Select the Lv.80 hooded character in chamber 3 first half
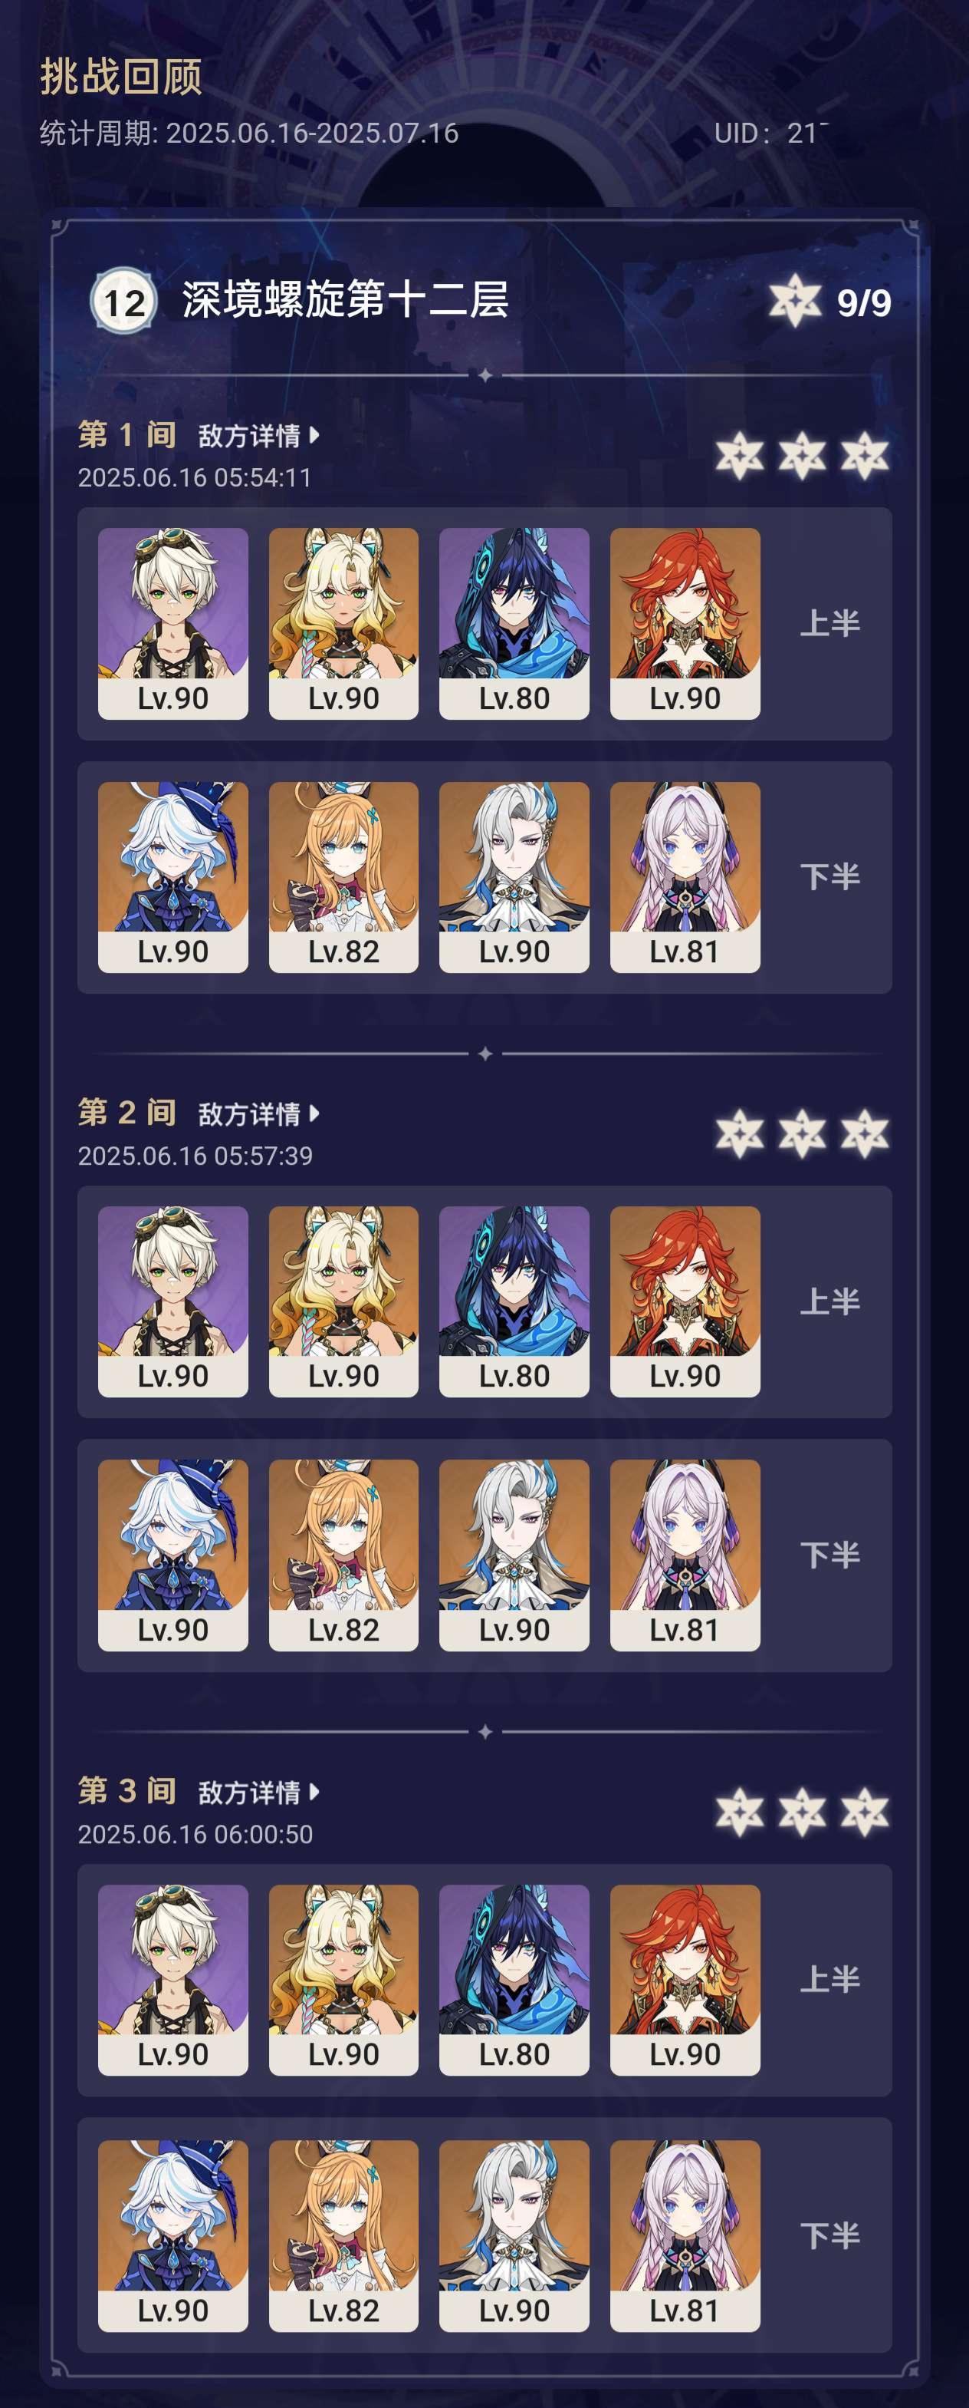This screenshot has width=969, height=2408. [x=514, y=1980]
